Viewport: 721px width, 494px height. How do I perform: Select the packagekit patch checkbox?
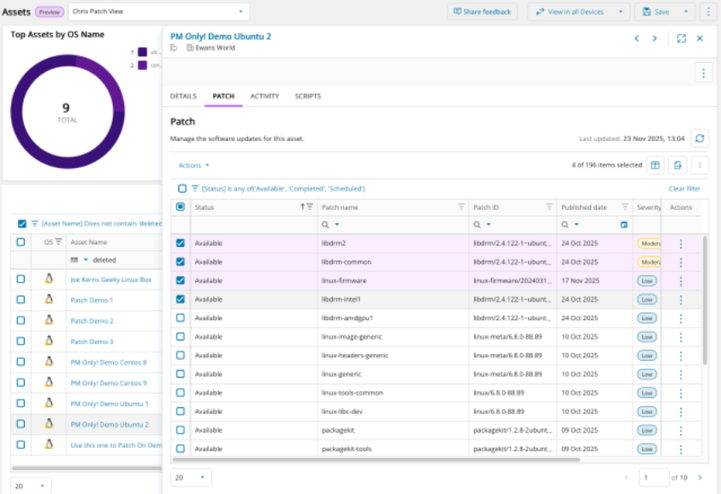180,430
